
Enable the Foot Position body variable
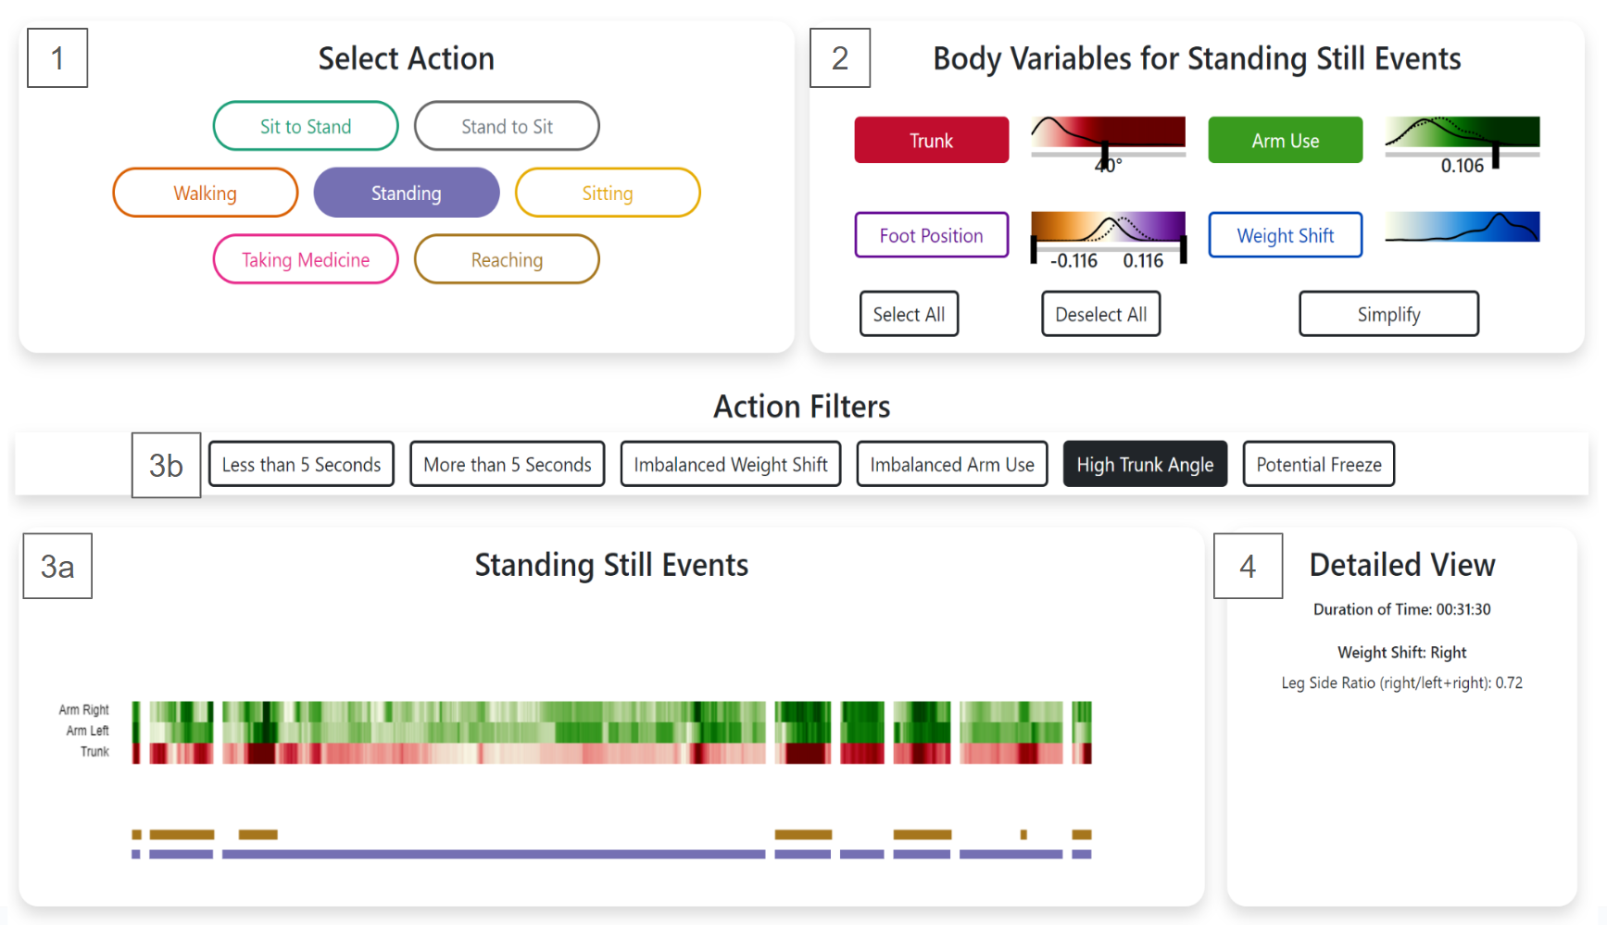pyautogui.click(x=931, y=235)
